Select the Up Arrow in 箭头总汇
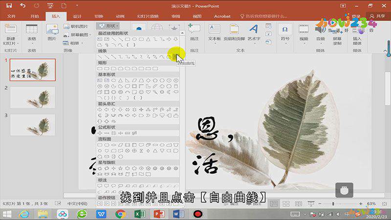 click(x=114, y=110)
